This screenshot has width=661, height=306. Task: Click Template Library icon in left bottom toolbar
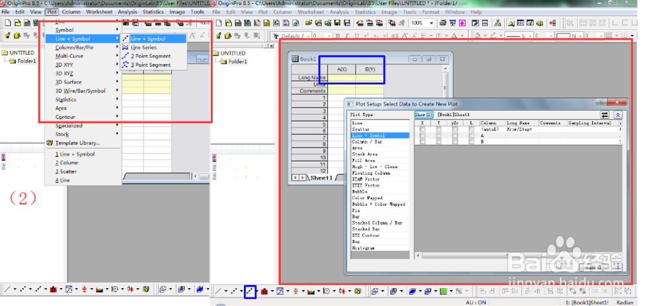coord(145,290)
